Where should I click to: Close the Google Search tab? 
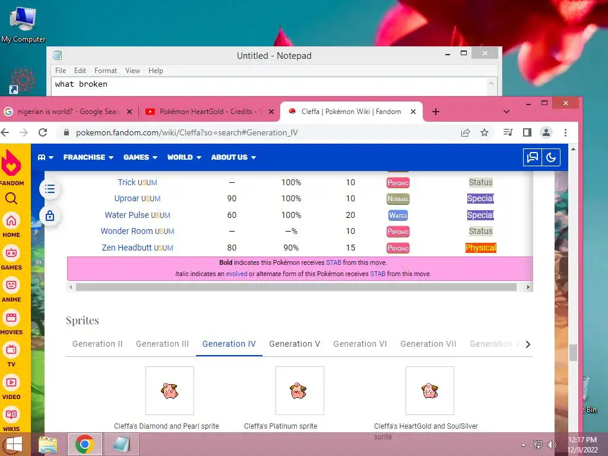coord(129,112)
